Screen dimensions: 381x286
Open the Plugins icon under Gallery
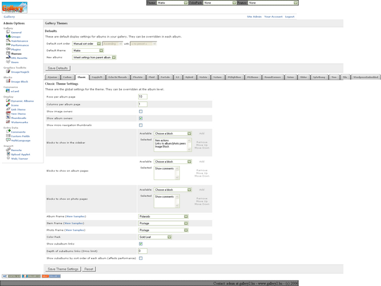click(x=8, y=49)
